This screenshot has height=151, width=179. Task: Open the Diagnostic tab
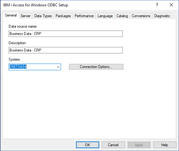click(x=162, y=16)
